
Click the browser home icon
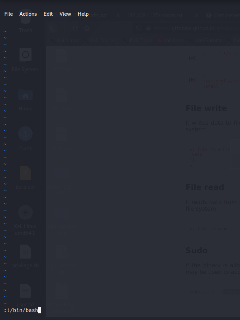(87, 28)
